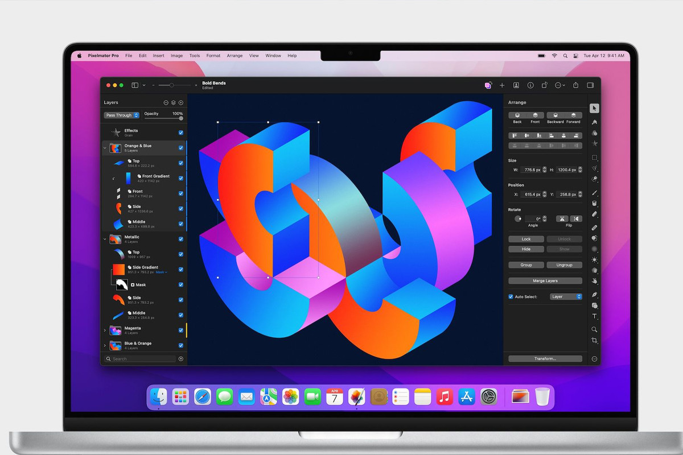Select the Shape tool above the Type tool

coord(594,305)
